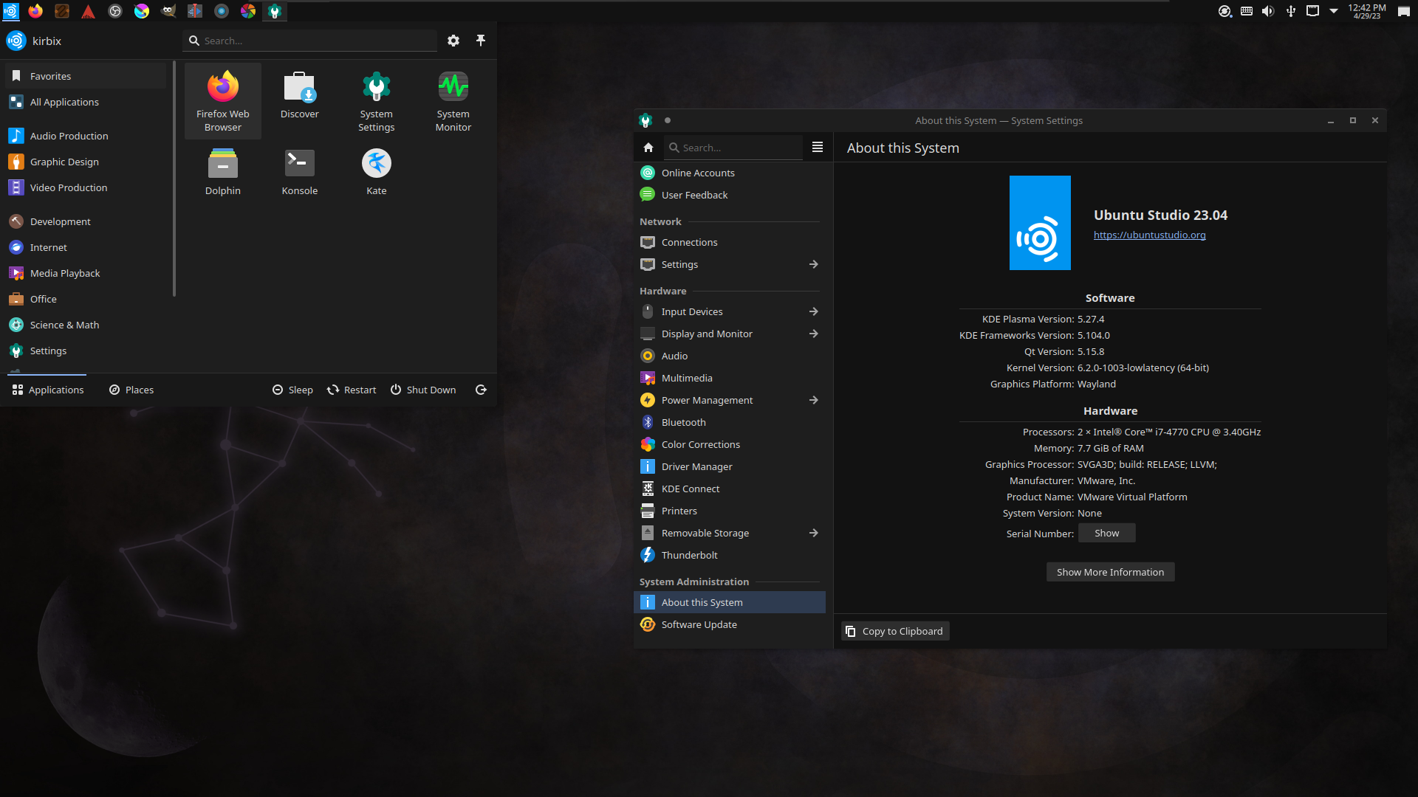Switch to the Applications tab
The image size is (1418, 797).
(x=48, y=390)
